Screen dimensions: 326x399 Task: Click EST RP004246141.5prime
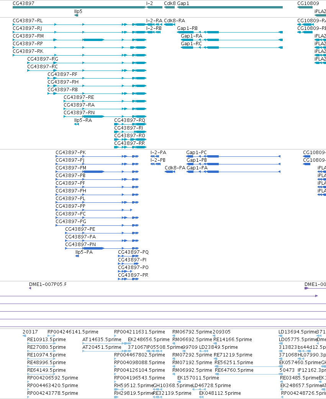(x=51, y=336)
